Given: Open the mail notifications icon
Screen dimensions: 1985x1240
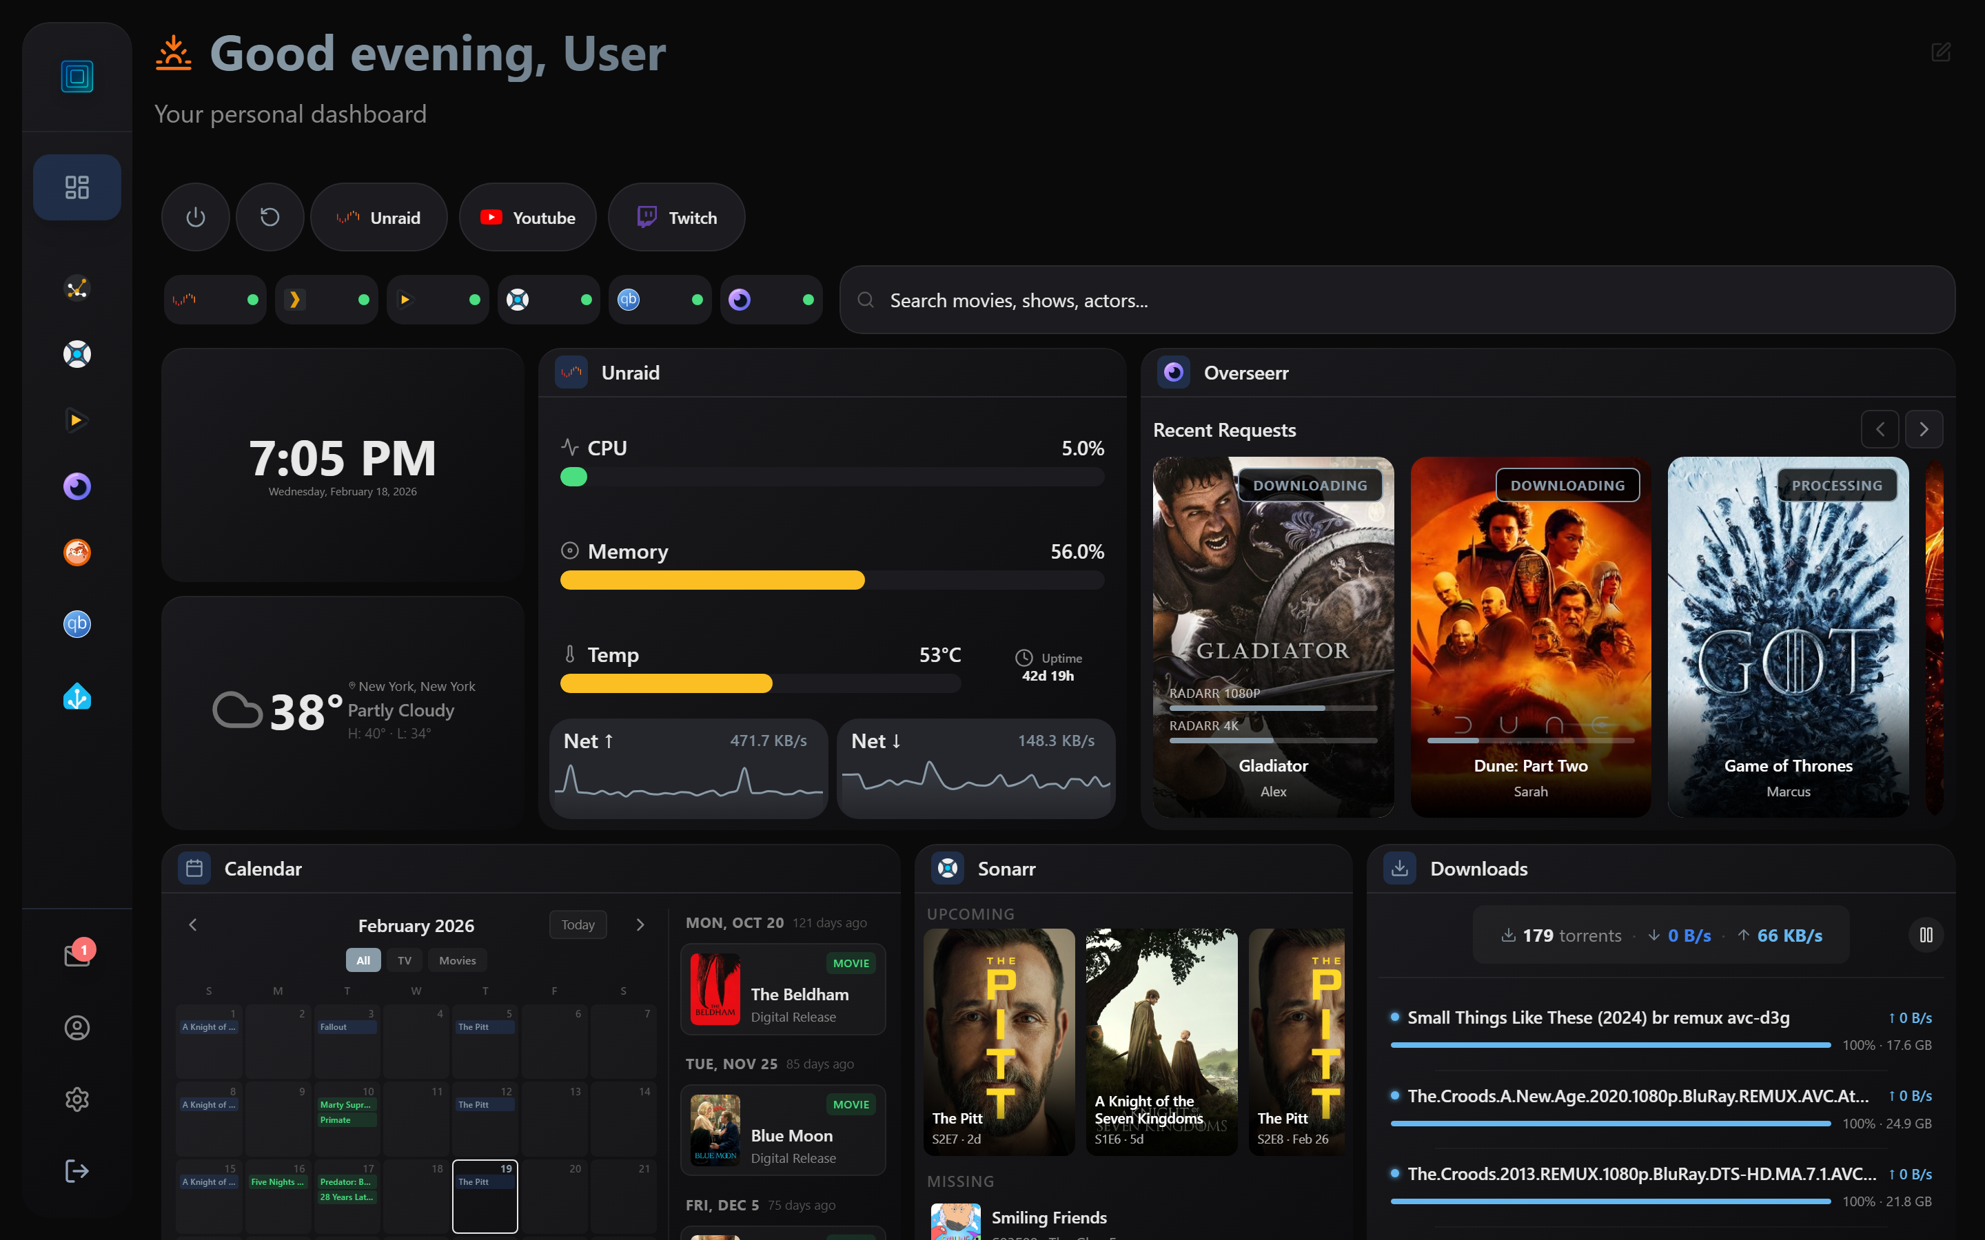Looking at the screenshot, I should (77, 955).
